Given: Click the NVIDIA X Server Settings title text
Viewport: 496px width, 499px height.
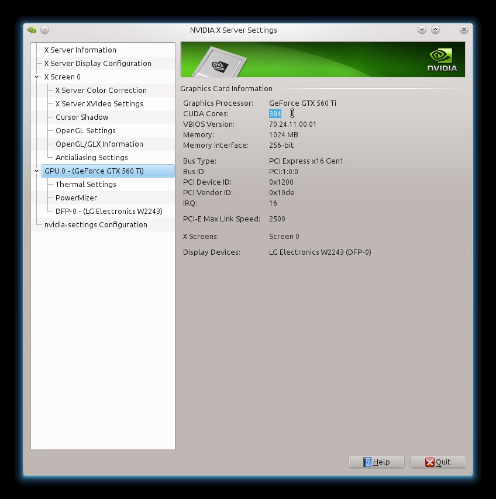Looking at the screenshot, I should pos(233,30).
